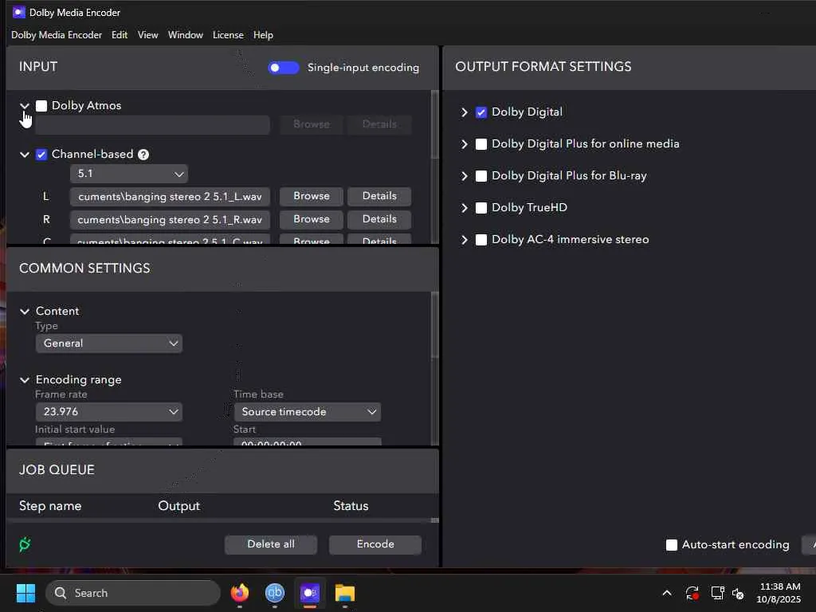
Task: Enable Dolby Digital Plus for Blu-ray
Action: (x=481, y=176)
